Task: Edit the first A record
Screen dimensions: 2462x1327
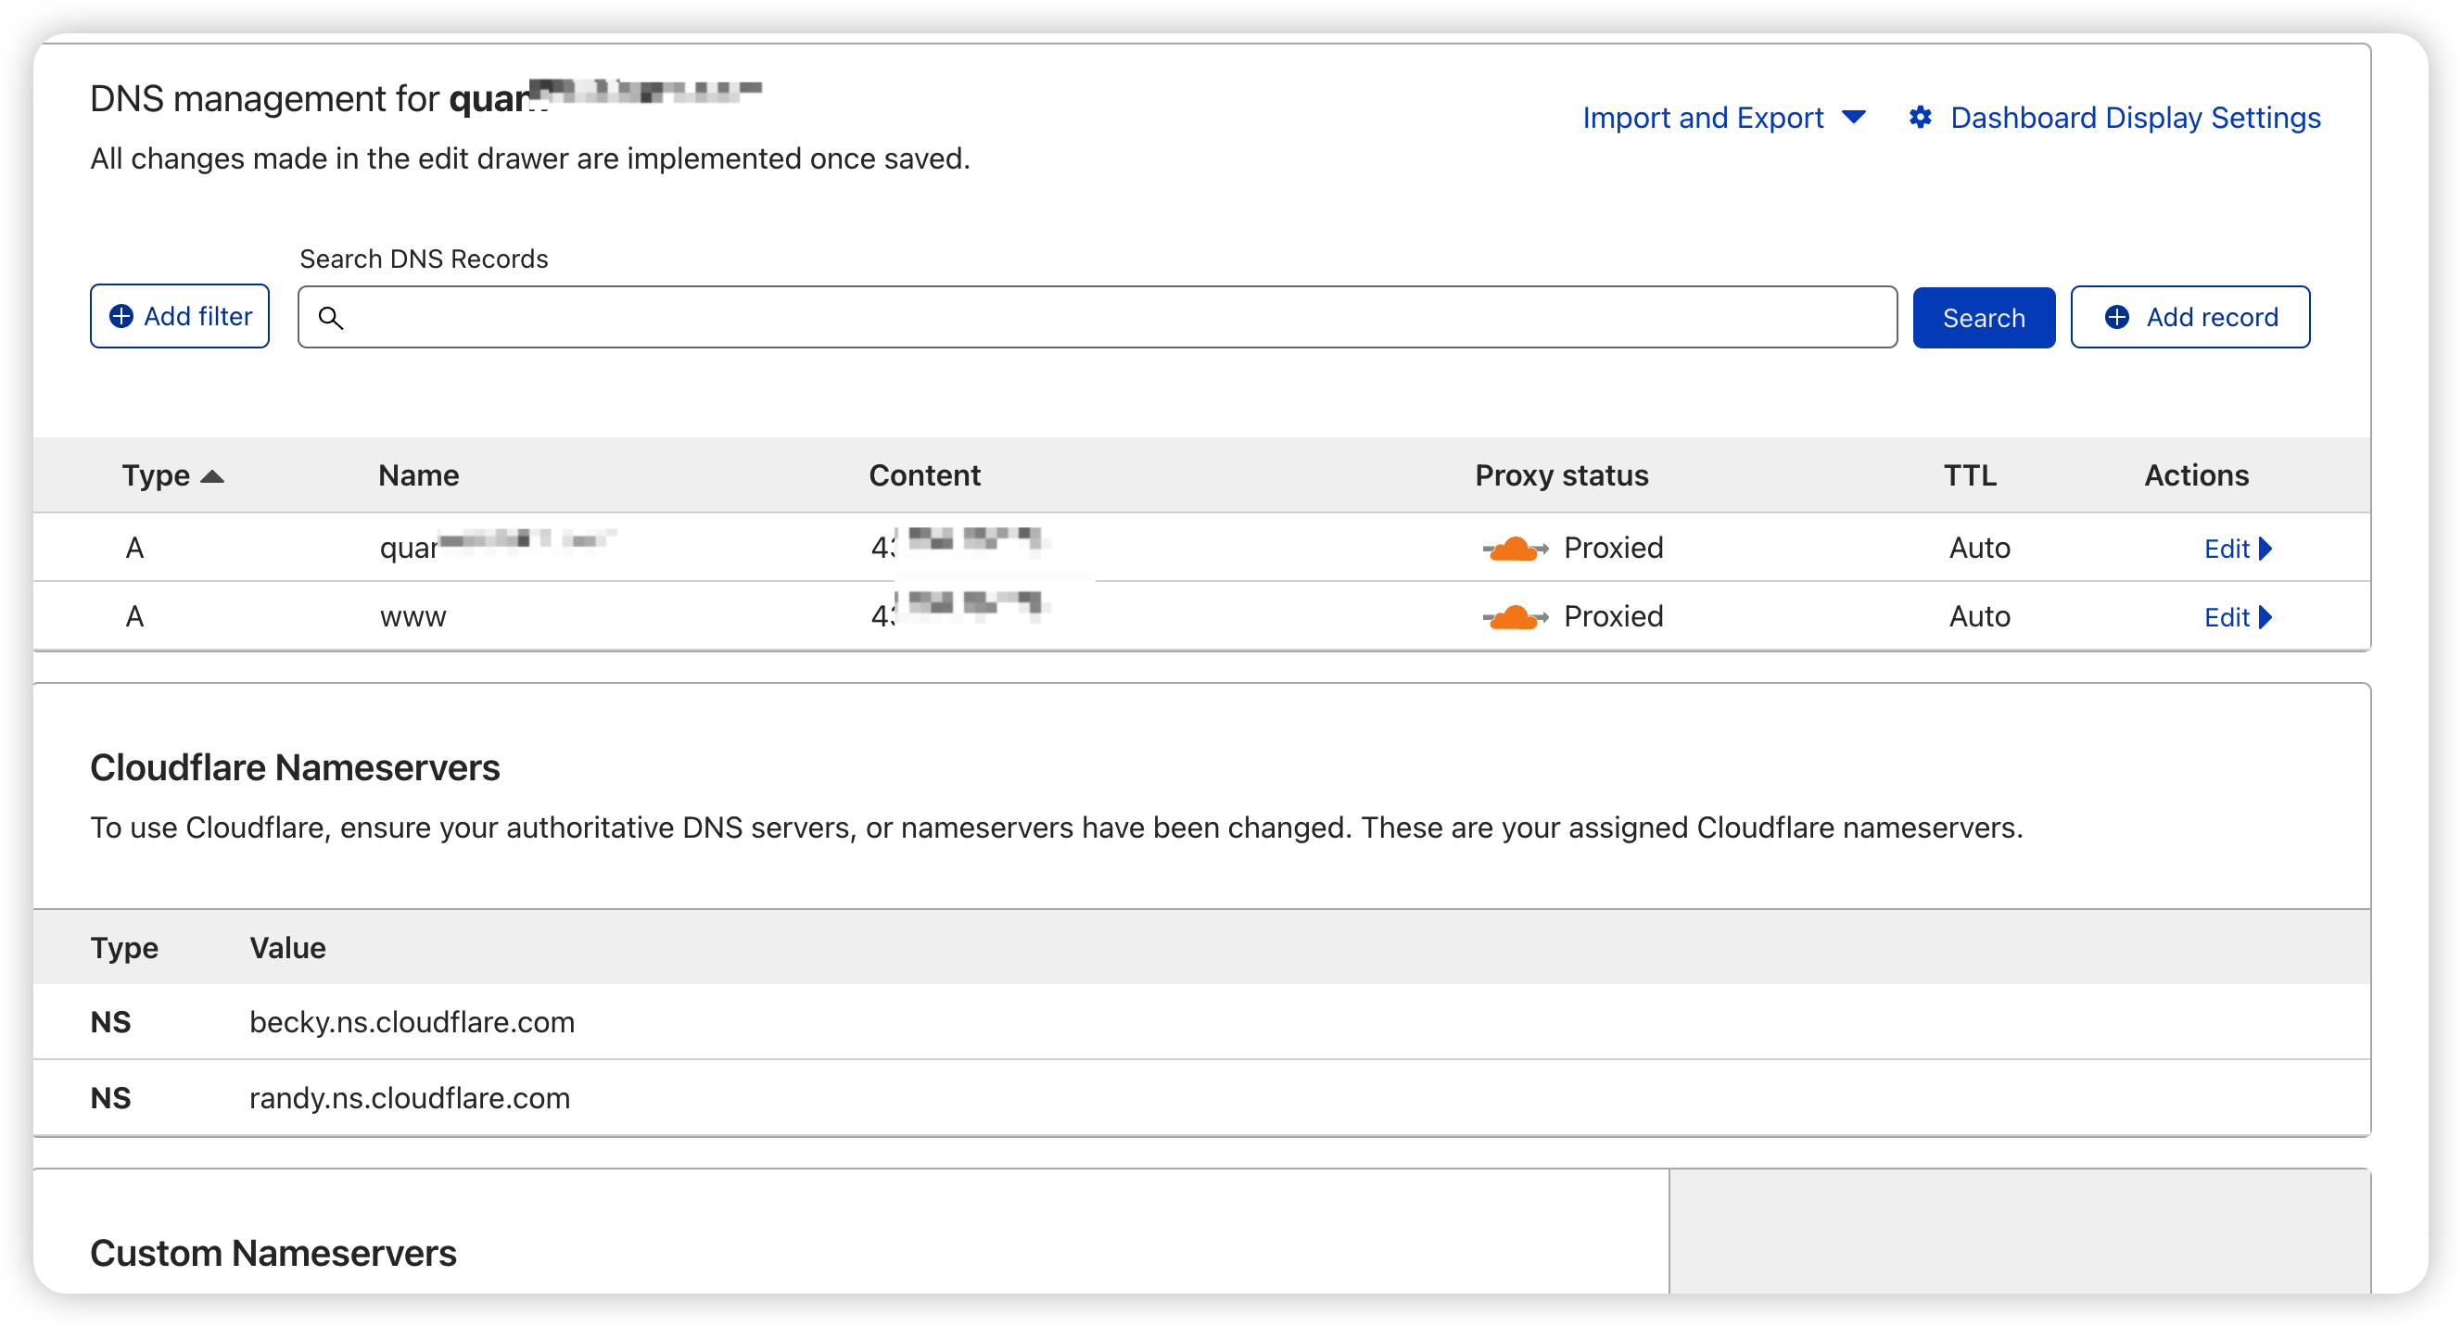Action: click(x=2238, y=550)
